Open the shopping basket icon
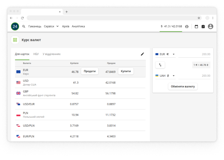Viewport: 224px width, 160px height. click(x=187, y=26)
